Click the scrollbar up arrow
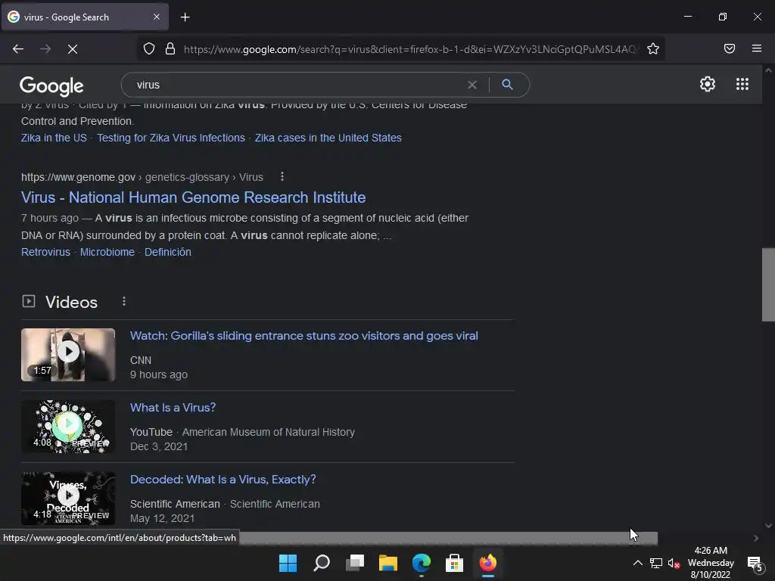Image resolution: width=775 pixels, height=581 pixels. [x=768, y=70]
